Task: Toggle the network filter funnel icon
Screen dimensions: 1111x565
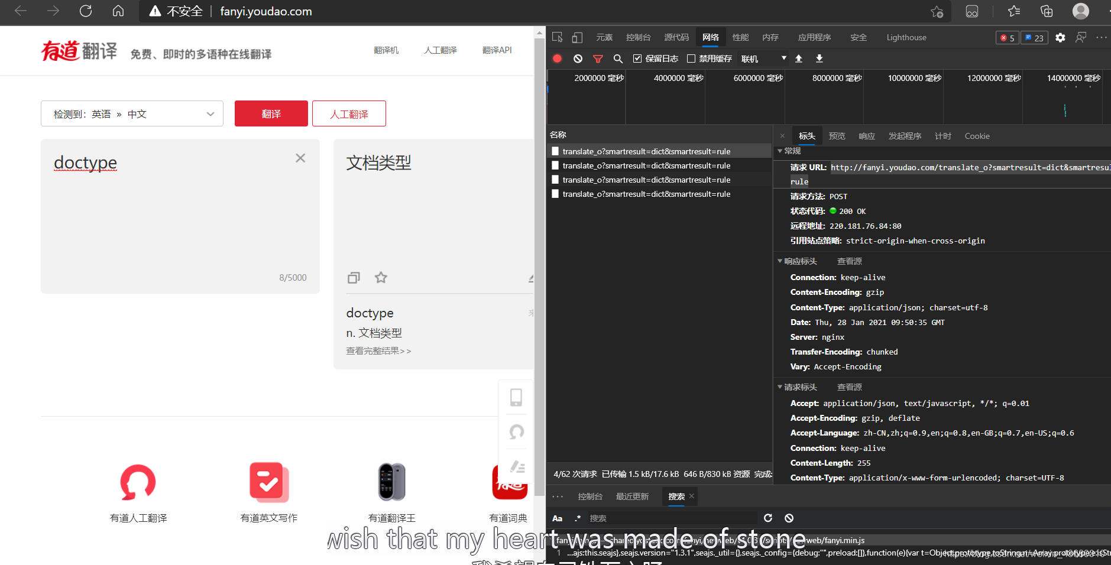Action: [x=598, y=59]
